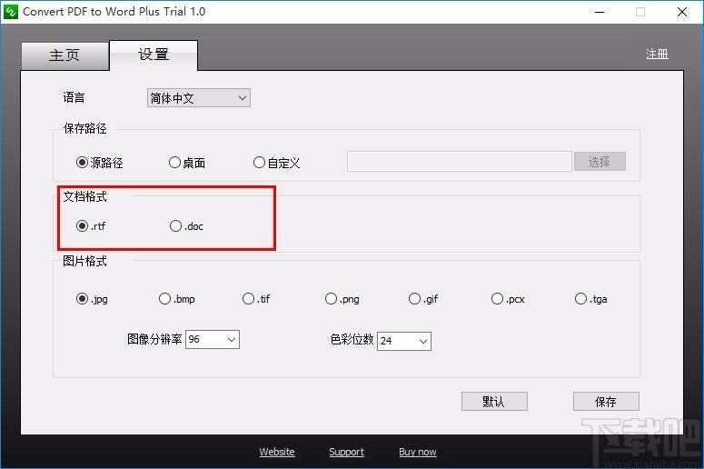
Task: Select the 自定义 custom path option
Action: (276, 162)
